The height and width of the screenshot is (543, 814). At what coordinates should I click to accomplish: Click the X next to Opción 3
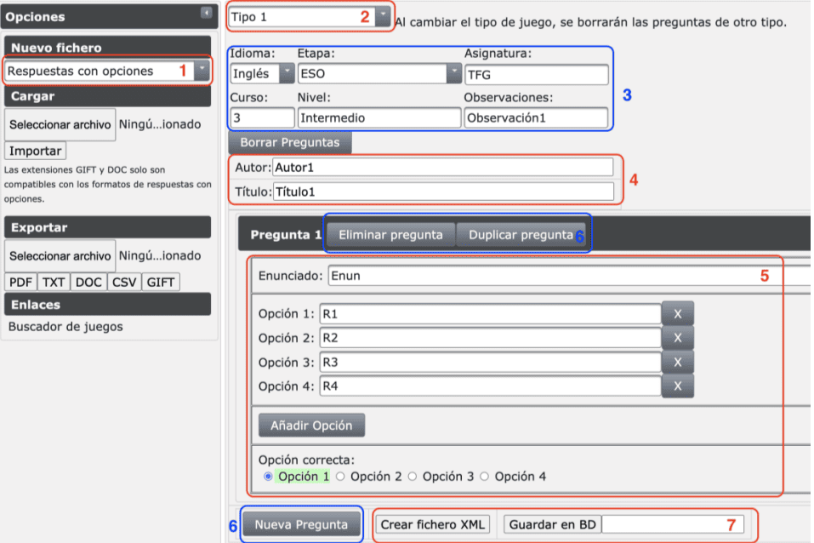(678, 362)
